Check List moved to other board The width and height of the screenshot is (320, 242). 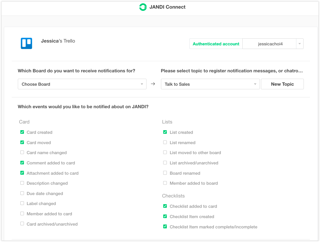(165, 152)
